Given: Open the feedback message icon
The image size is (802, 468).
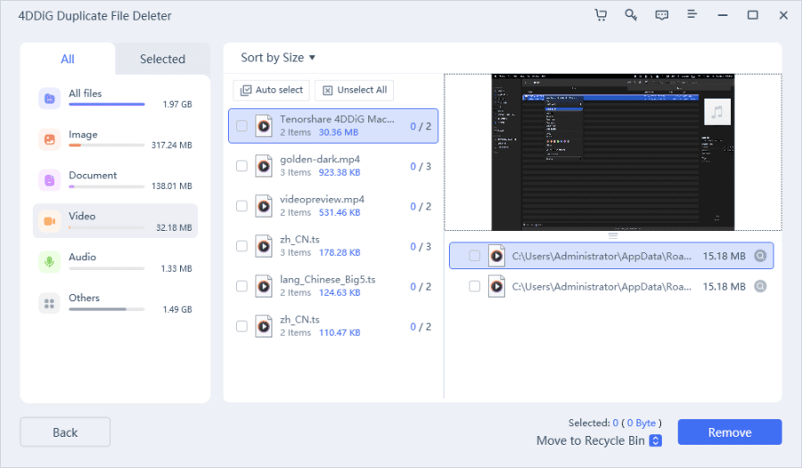Looking at the screenshot, I should click(x=661, y=15).
